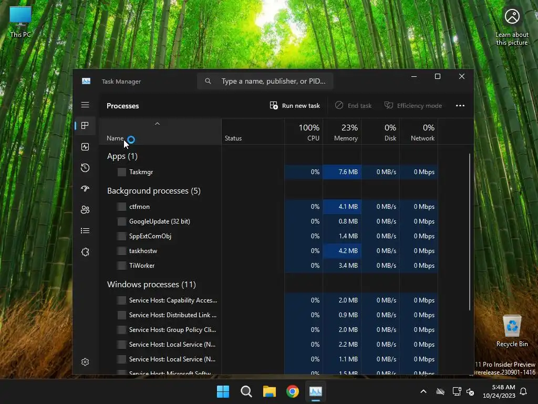The height and width of the screenshot is (404, 538).
Task: Click the 4.2 MB memory cell
Action: point(342,251)
